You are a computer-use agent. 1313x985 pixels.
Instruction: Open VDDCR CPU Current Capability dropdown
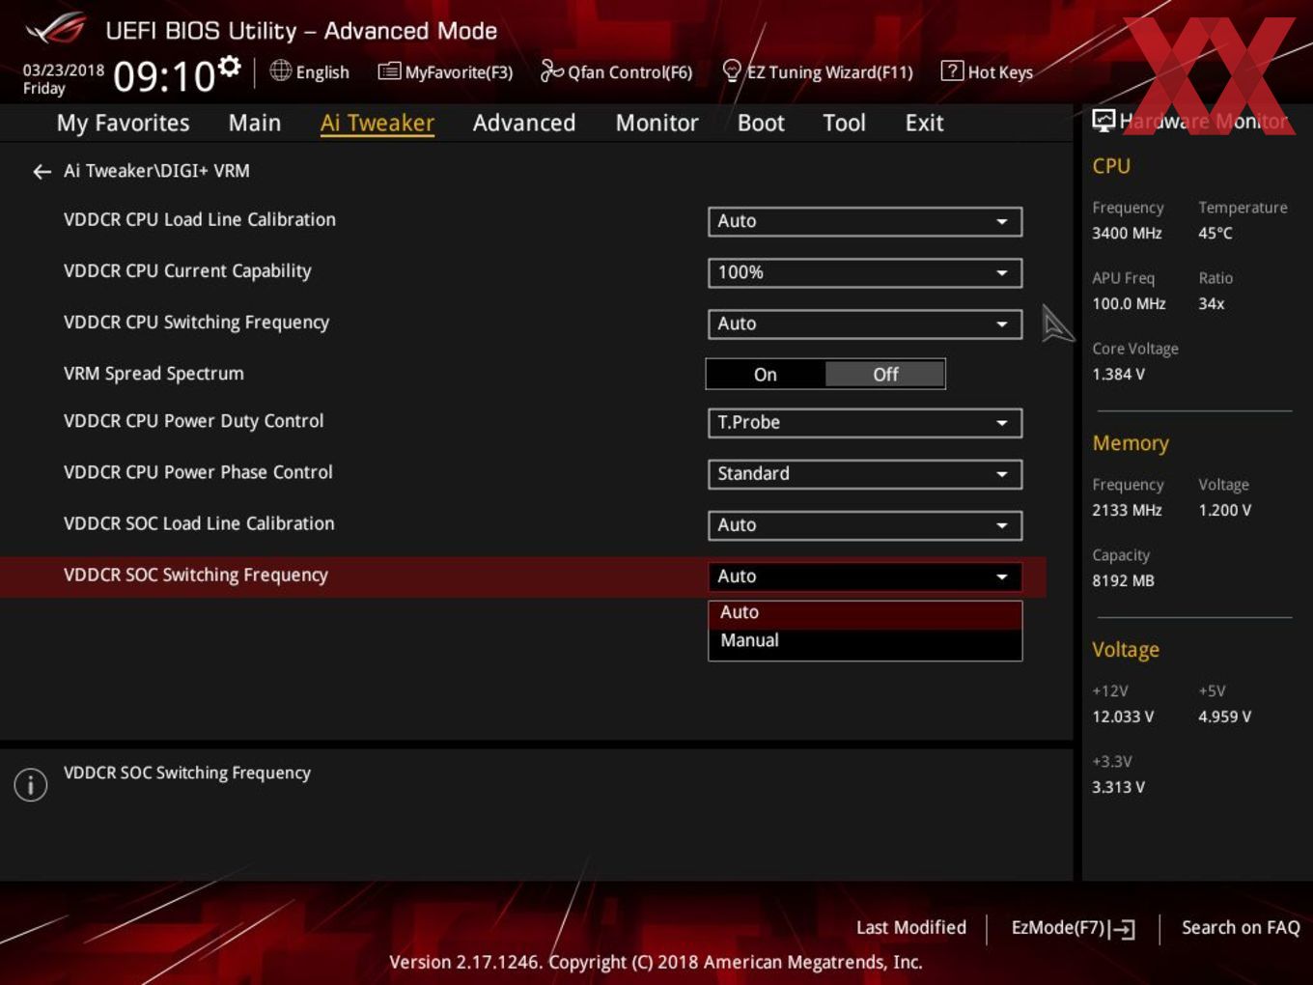[865, 272]
